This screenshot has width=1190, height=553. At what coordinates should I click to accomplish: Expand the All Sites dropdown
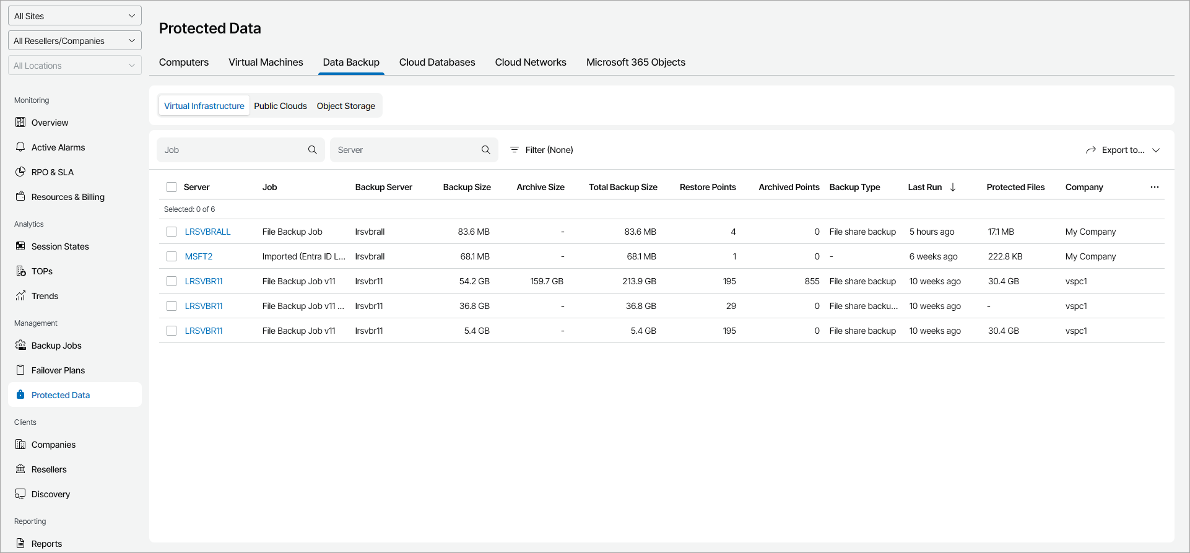(x=75, y=16)
